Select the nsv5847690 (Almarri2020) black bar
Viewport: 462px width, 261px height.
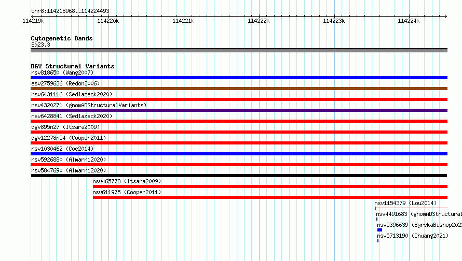point(239,176)
